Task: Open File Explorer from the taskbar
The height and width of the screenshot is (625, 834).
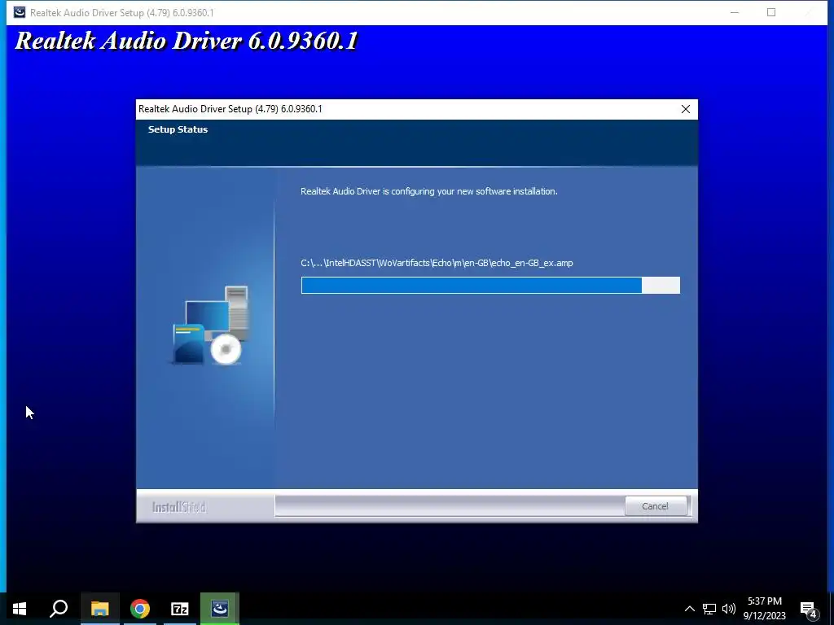Action: (99, 609)
